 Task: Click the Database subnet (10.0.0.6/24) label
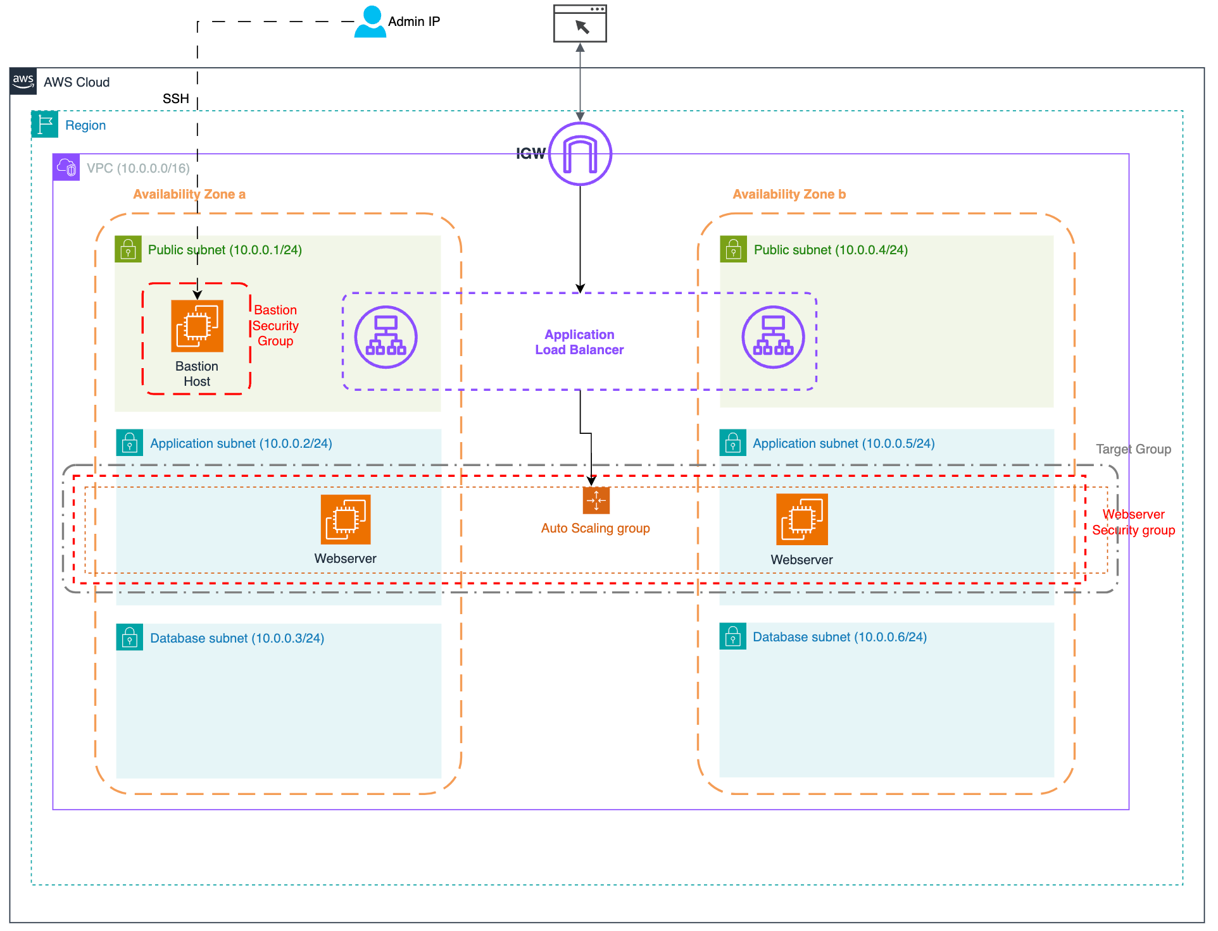coord(840,637)
